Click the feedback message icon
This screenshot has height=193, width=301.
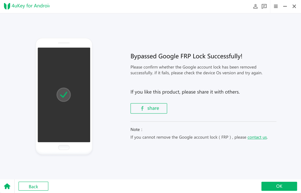264,6
